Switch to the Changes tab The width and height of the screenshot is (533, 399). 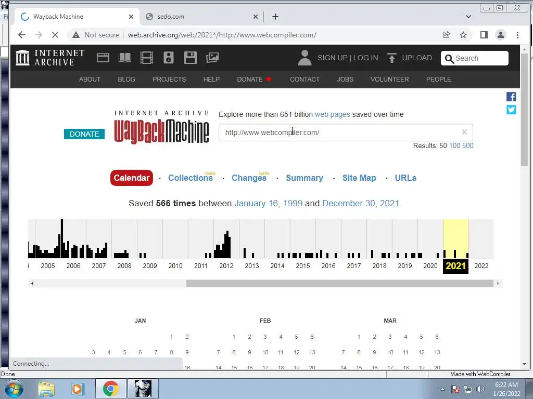pos(249,178)
